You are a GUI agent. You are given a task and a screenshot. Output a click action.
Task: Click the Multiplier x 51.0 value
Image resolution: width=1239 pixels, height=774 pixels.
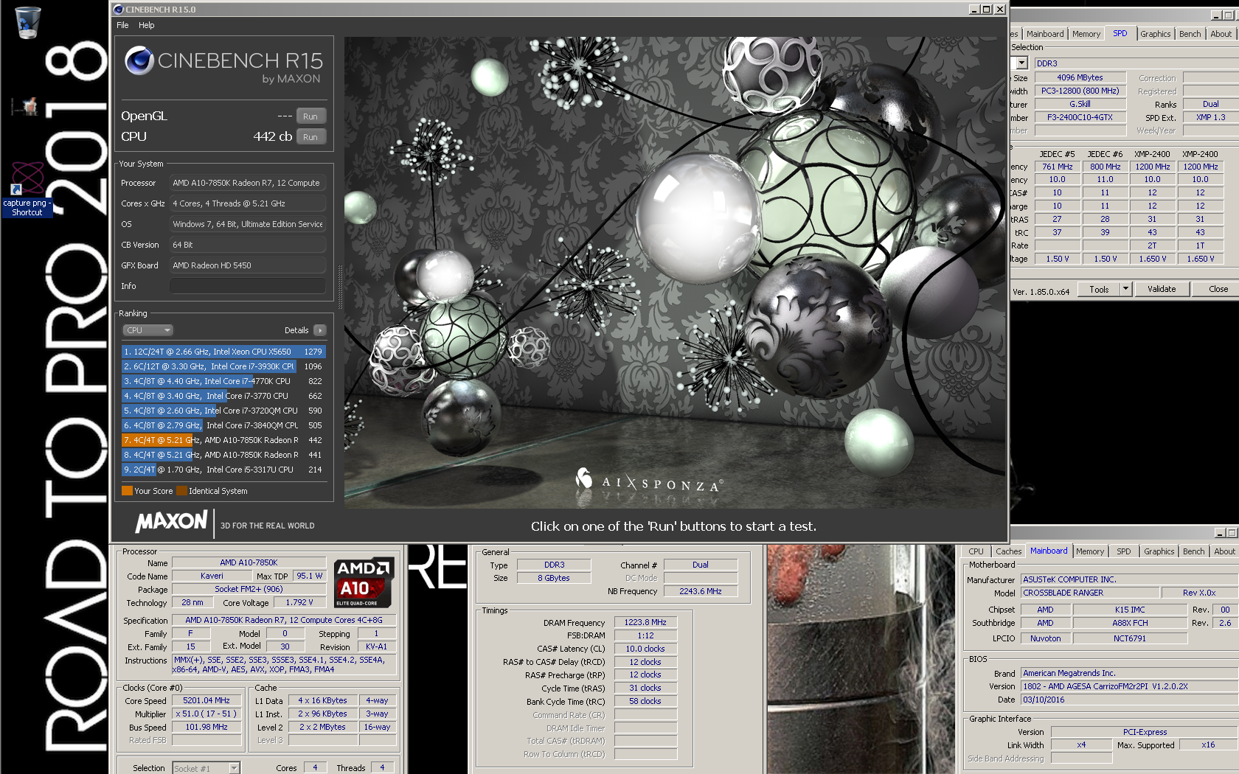pos(206,714)
